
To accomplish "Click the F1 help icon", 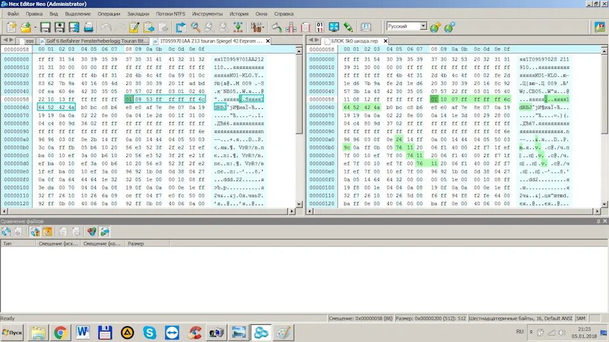I will 366,27.
